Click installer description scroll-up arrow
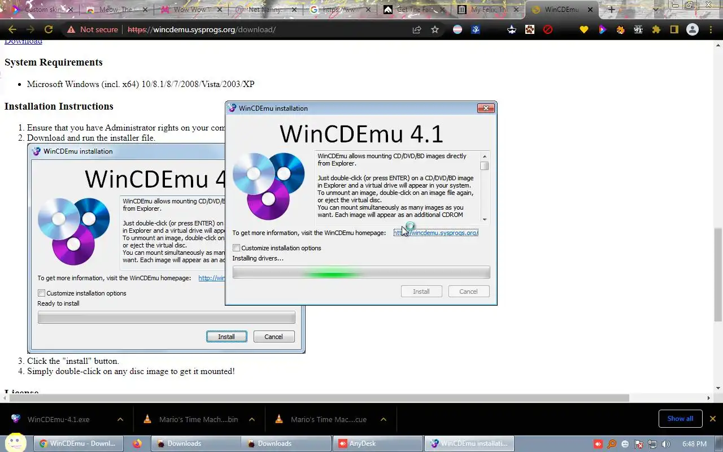The height and width of the screenshot is (452, 723). [x=484, y=156]
